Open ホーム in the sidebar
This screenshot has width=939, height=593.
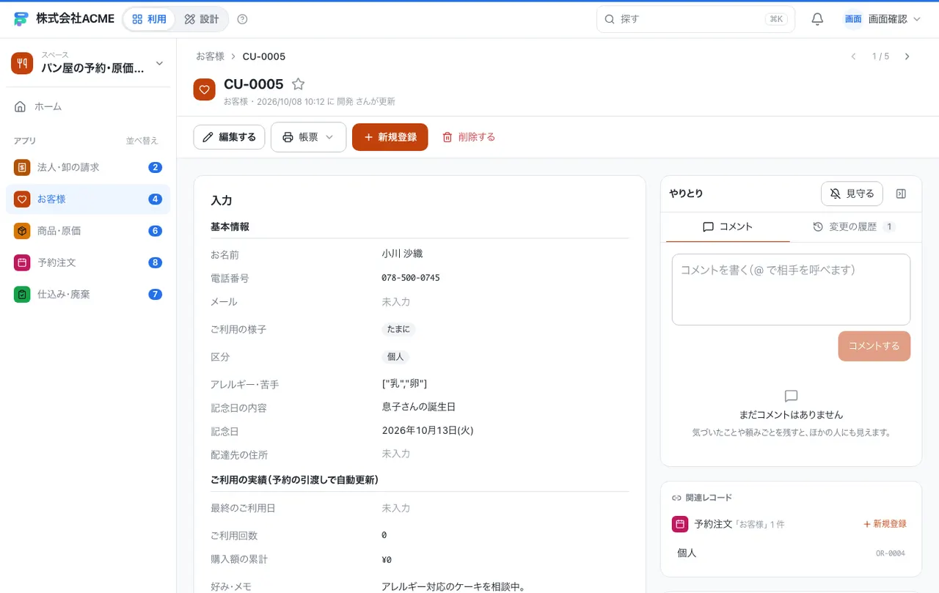pyautogui.click(x=88, y=107)
